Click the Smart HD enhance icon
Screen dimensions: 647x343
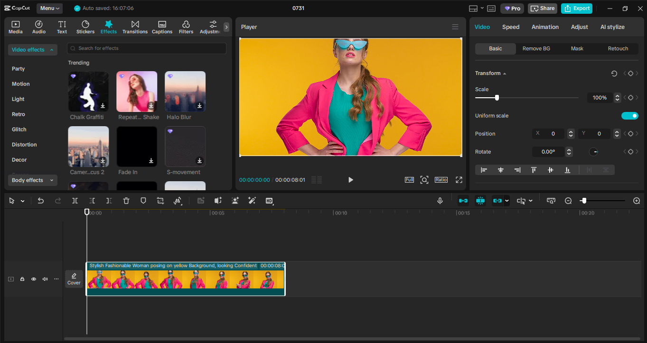coord(269,201)
